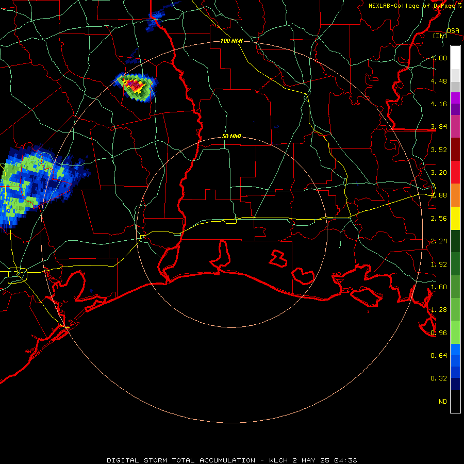Click the bright magenta legend swatch

pyautogui.click(x=455, y=98)
